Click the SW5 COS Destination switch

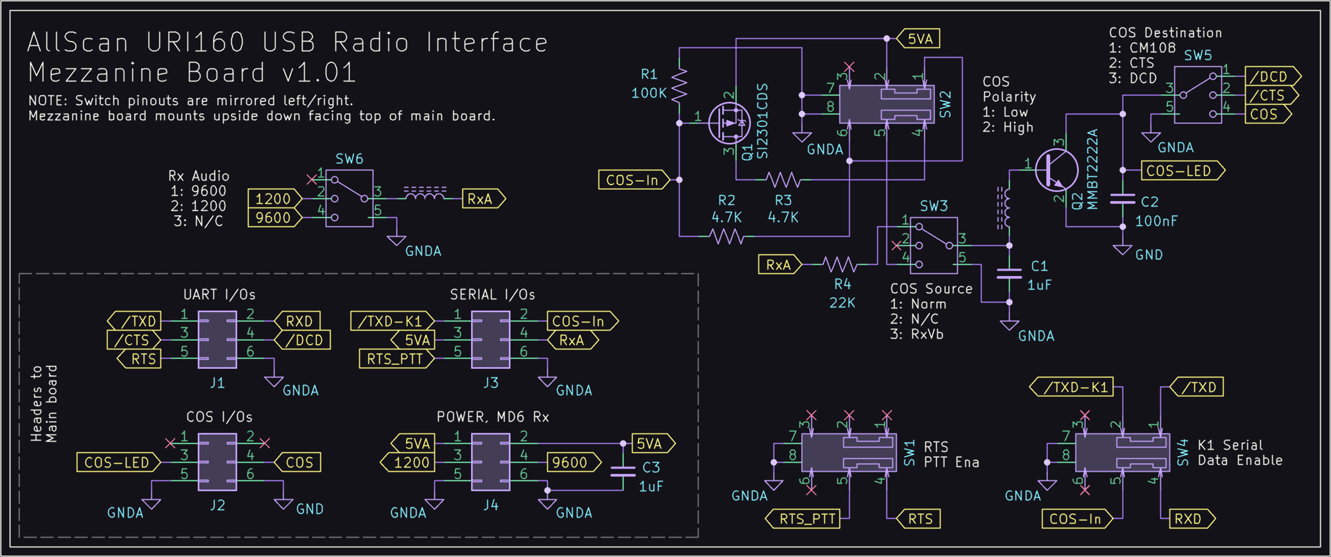coord(1198,95)
